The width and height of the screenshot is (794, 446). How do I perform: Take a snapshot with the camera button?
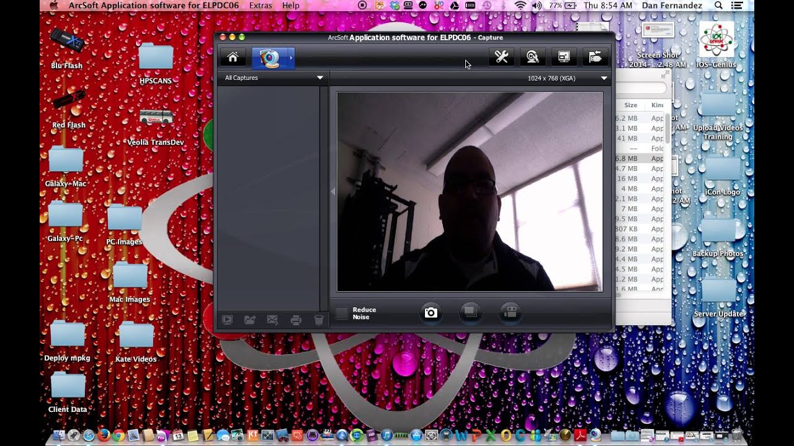point(430,313)
